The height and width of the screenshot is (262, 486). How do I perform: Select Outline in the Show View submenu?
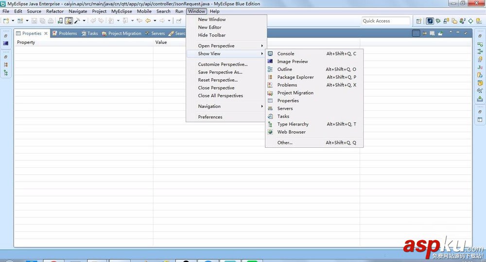[313, 69]
